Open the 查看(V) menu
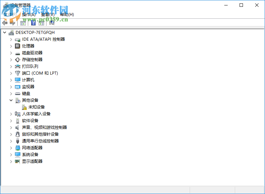The image size is (265, 194). [x=48, y=15]
